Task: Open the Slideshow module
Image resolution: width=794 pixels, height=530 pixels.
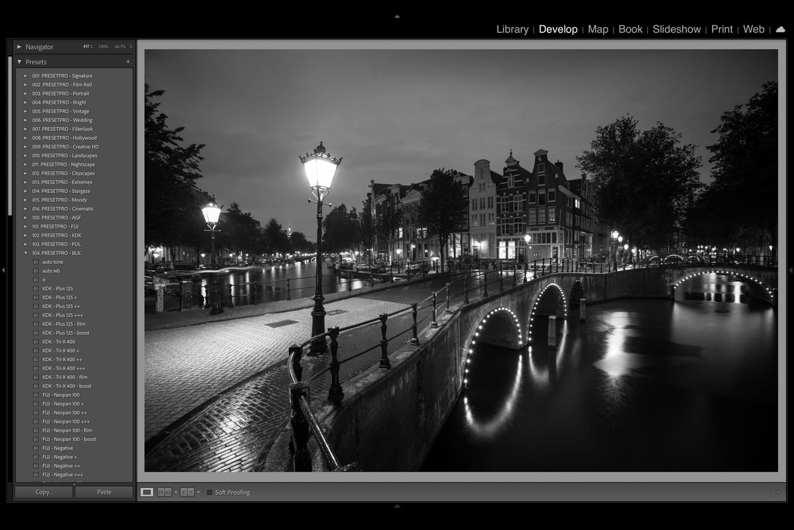Action: pos(676,30)
